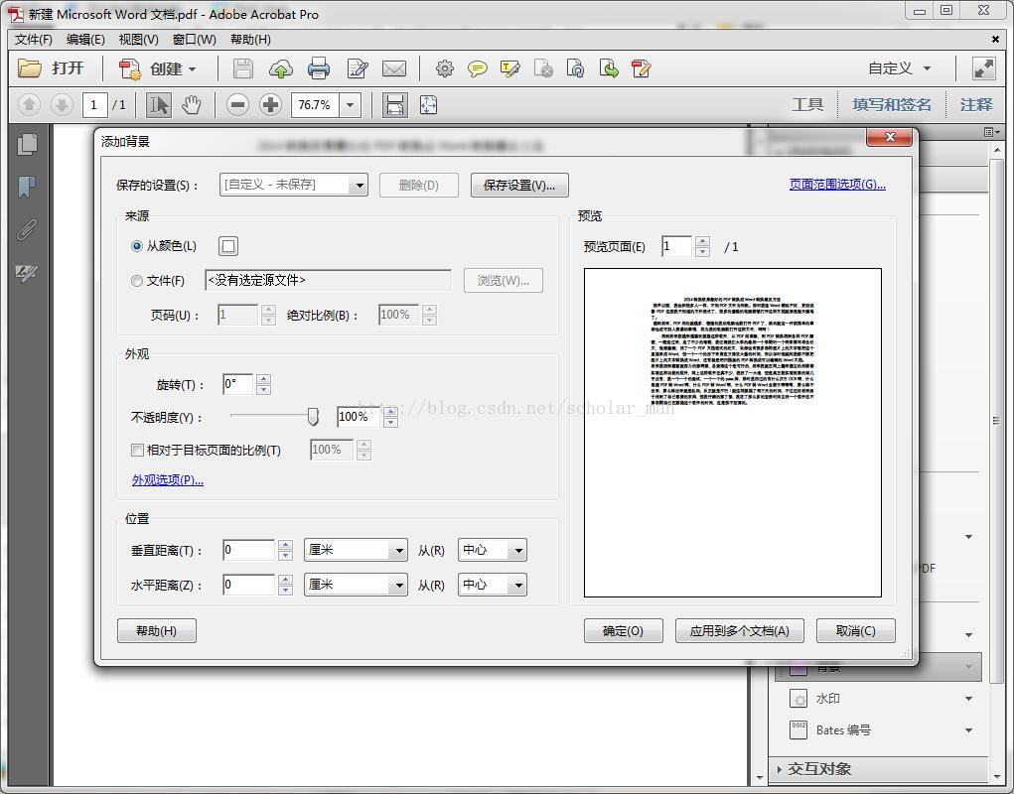Image resolution: width=1014 pixels, height=794 pixels.
Task: Open the 自定义 toolbar dropdown
Action: (x=899, y=68)
